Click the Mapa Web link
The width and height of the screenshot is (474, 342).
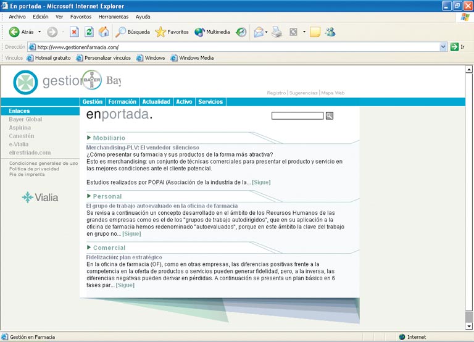(333, 93)
